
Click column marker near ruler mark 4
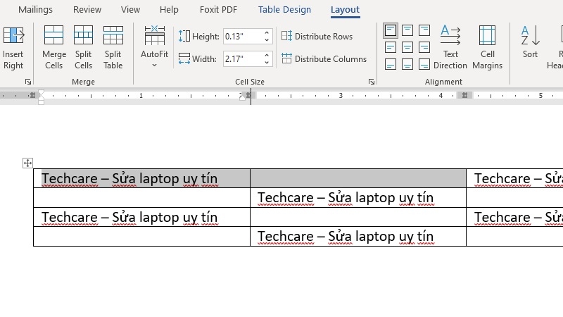(464, 95)
